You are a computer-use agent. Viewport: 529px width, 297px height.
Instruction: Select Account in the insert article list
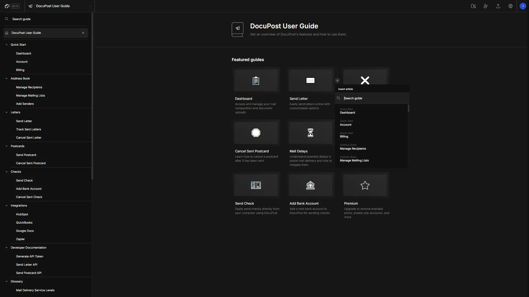coord(371,123)
